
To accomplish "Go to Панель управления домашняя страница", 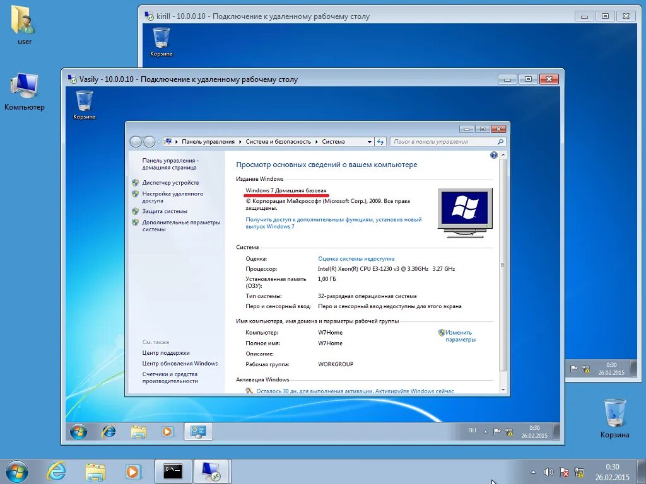I will tap(170, 164).
